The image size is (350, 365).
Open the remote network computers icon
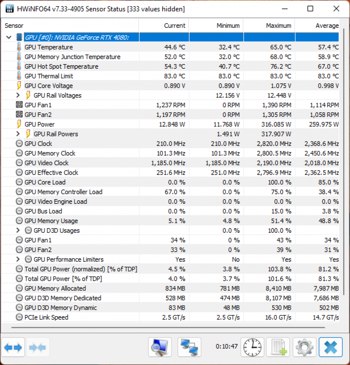[x=189, y=347]
